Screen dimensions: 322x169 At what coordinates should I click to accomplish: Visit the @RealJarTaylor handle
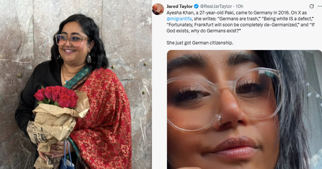(x=216, y=6)
